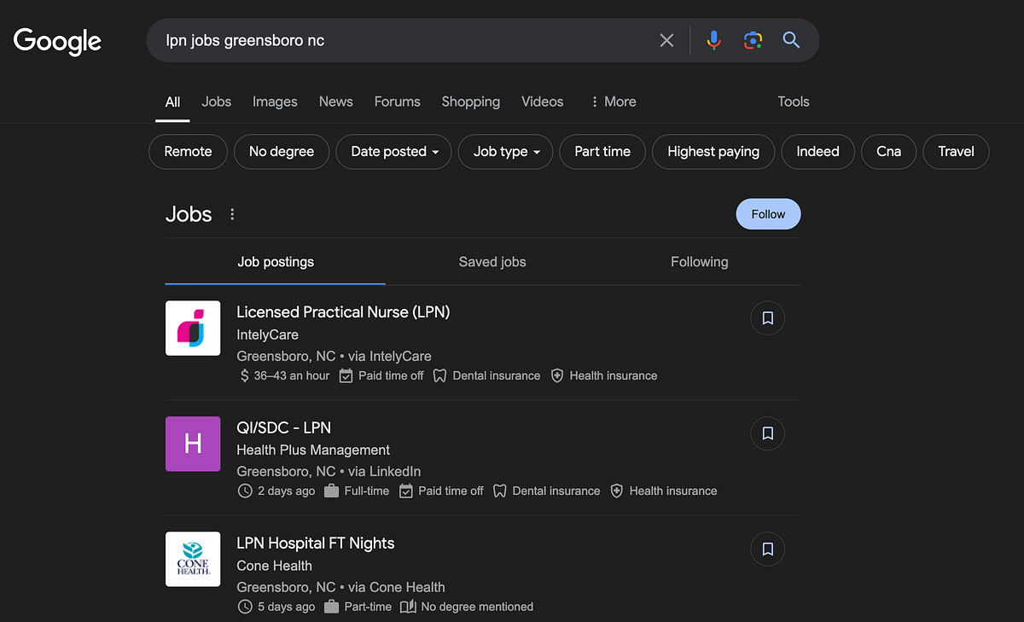Open Google Lens image search
1024x622 pixels.
coord(752,39)
